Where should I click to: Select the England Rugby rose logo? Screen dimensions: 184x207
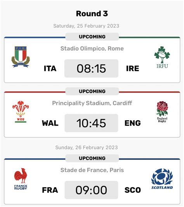(162, 112)
